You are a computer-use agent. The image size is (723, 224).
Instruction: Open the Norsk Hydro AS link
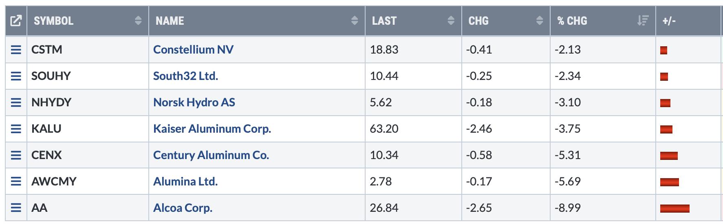(x=194, y=102)
